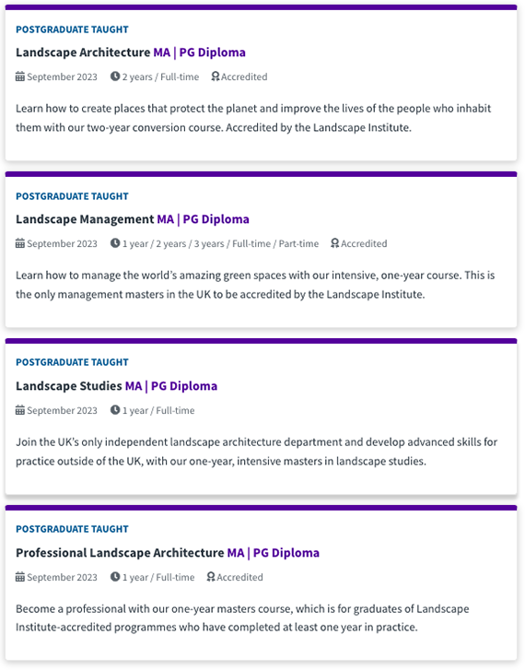Image resolution: width=525 pixels, height=670 pixels.
Task: Click the '2 years / Full-time' duration text
Action: 160,76
